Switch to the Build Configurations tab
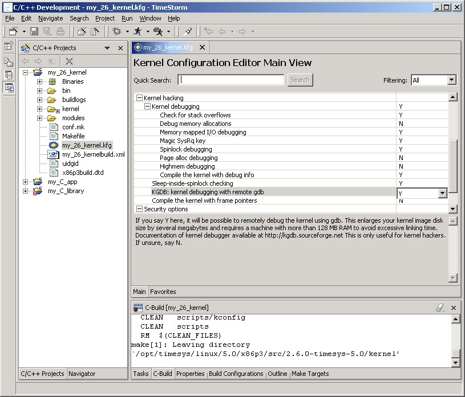This screenshot has width=465, height=397. coord(236,374)
